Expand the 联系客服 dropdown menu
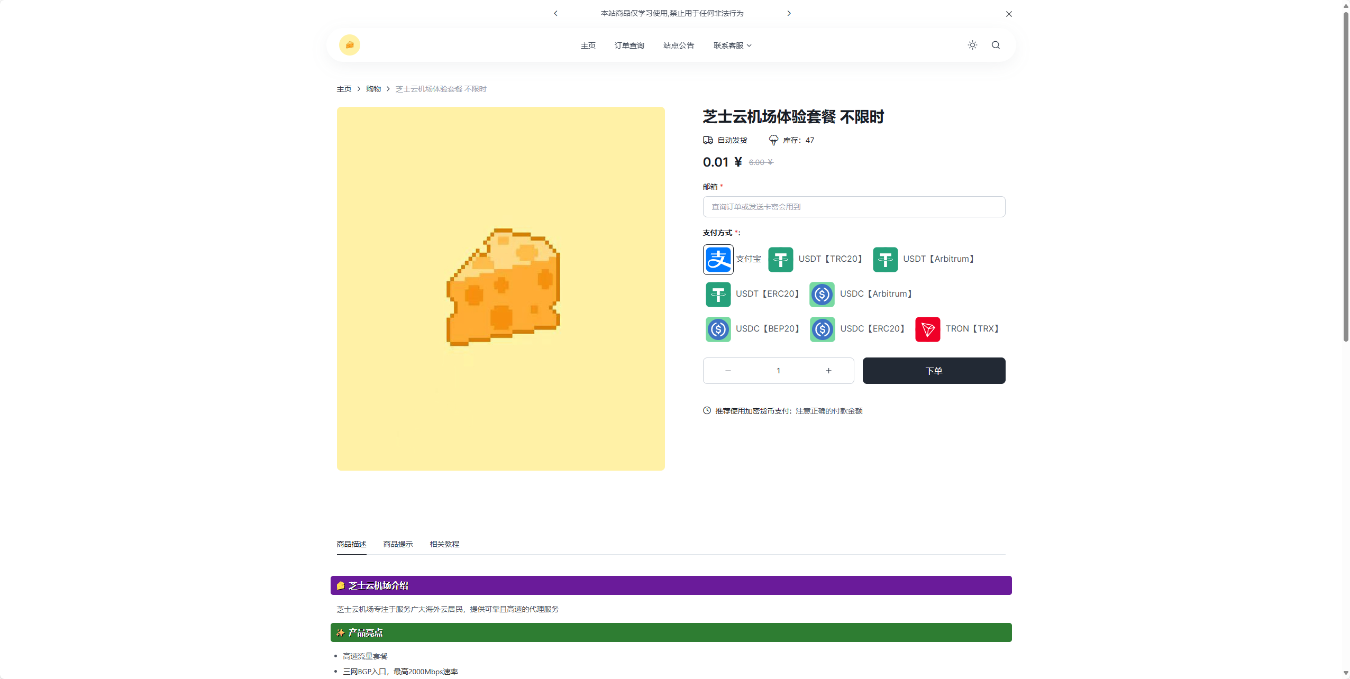The width and height of the screenshot is (1350, 679). coord(732,45)
